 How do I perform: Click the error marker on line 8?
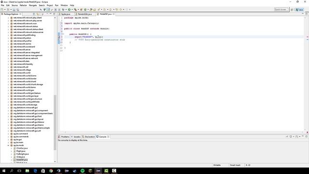[x=59, y=37]
